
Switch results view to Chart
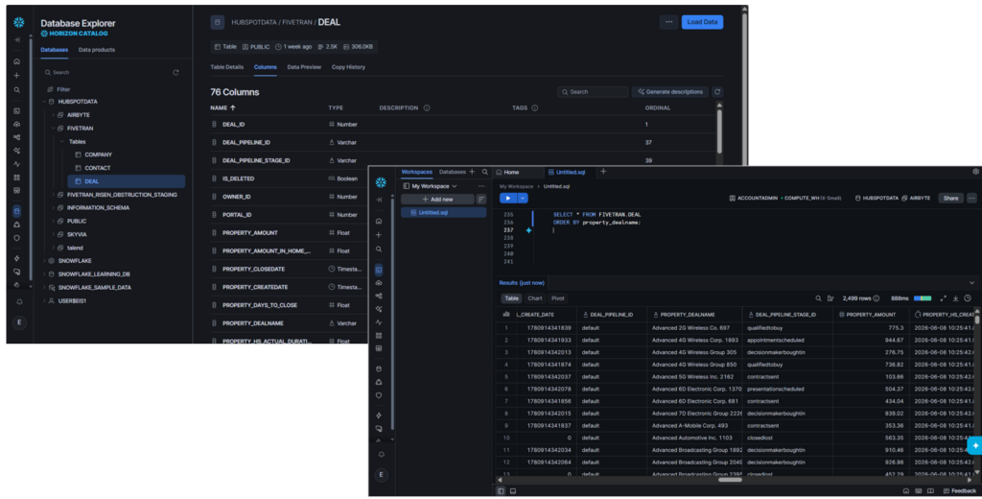535,298
